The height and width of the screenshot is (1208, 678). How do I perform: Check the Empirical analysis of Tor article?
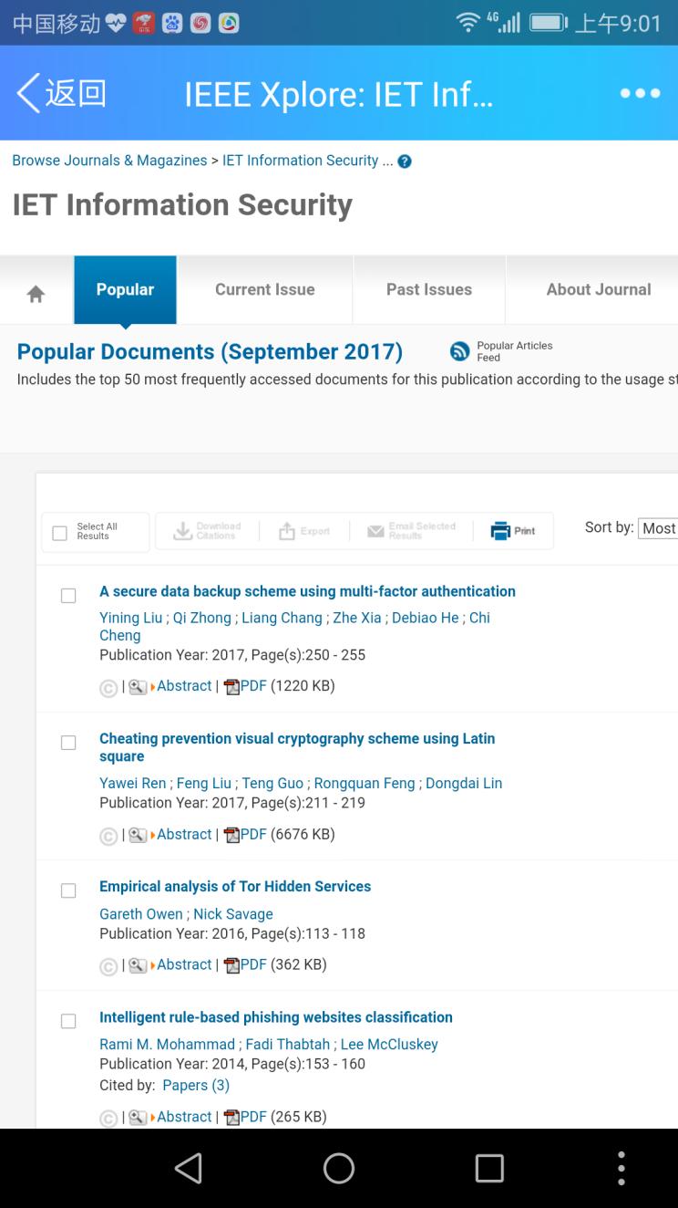[x=68, y=890]
